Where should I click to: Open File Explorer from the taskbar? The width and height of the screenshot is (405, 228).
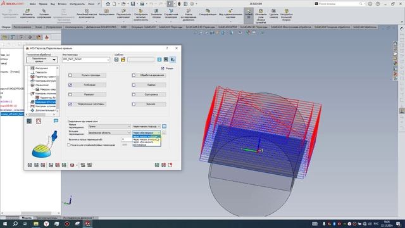point(36,224)
